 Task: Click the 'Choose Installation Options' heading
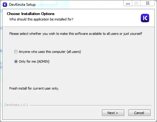[x=31, y=14]
